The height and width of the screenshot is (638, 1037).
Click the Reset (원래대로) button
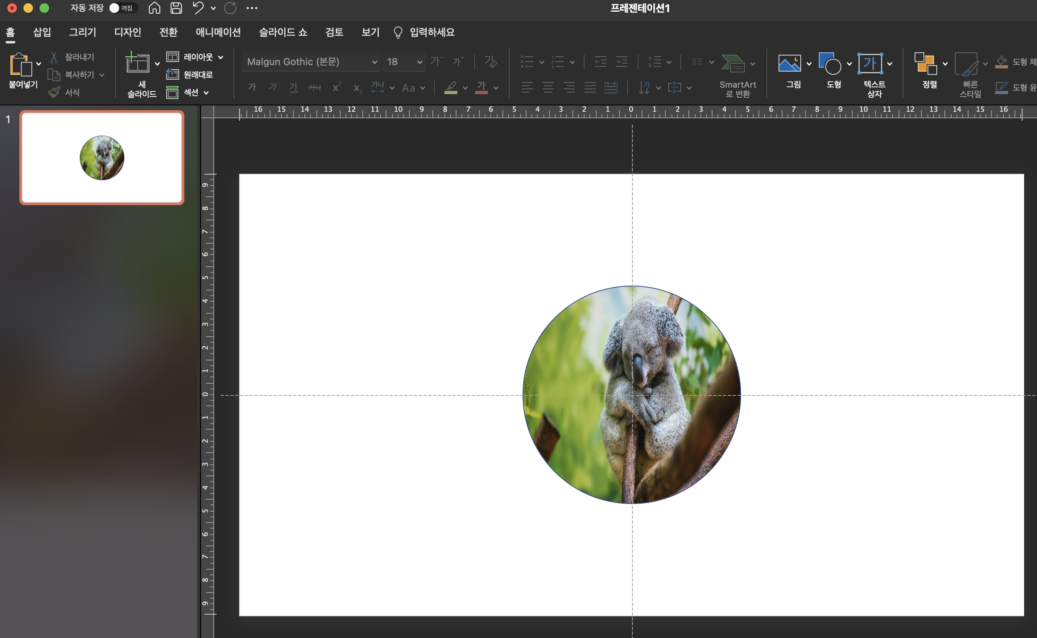click(x=190, y=75)
